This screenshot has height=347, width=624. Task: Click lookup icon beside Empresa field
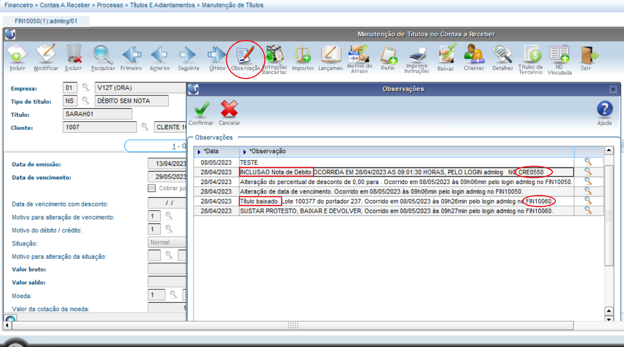(x=86, y=88)
